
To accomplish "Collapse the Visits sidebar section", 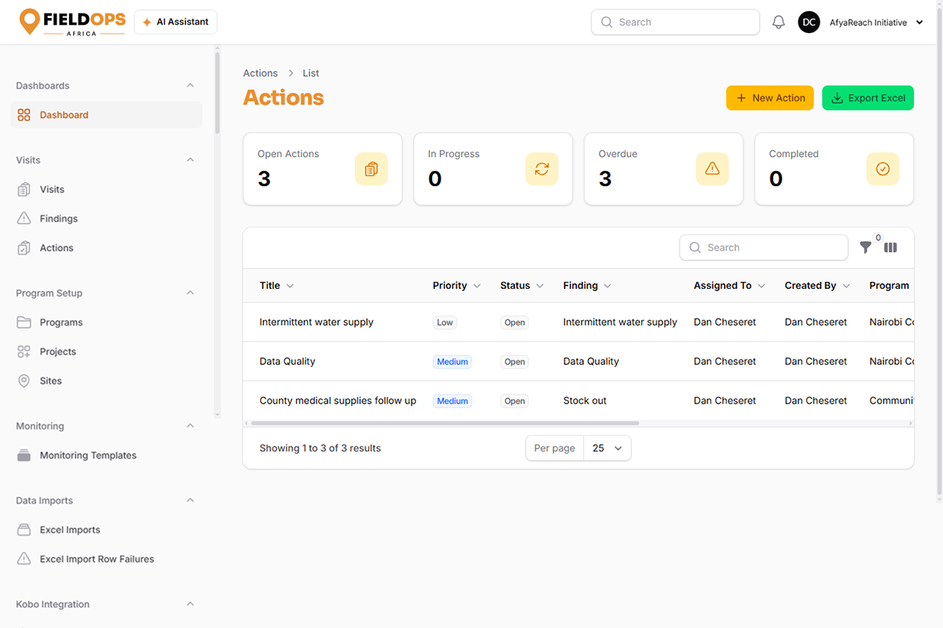I will (x=190, y=160).
